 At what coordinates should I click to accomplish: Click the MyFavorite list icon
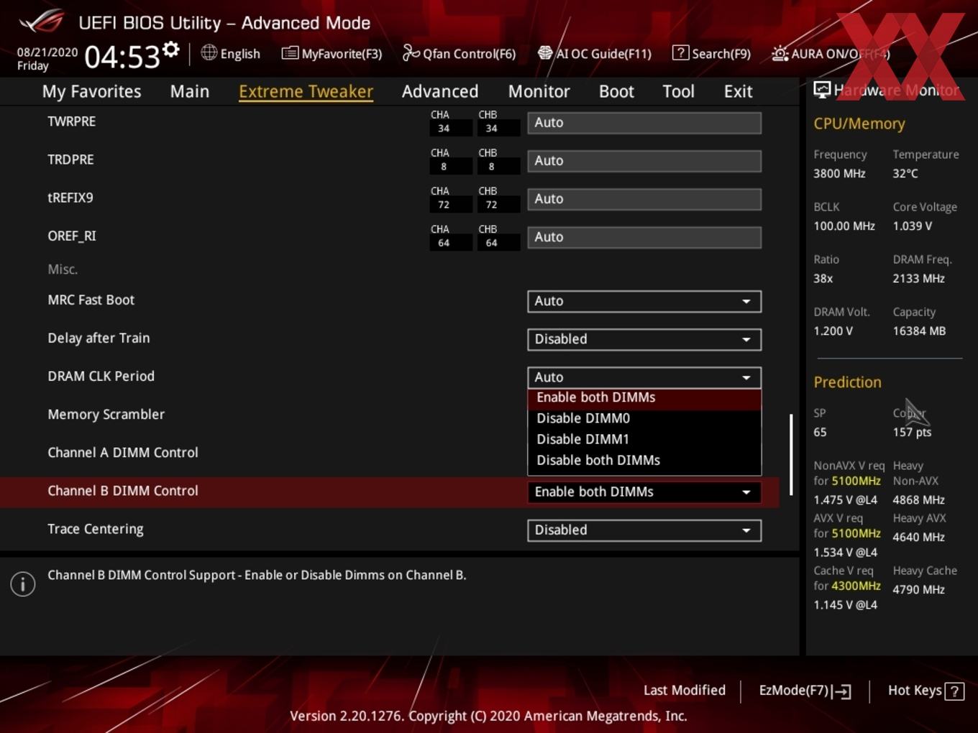[x=290, y=53]
